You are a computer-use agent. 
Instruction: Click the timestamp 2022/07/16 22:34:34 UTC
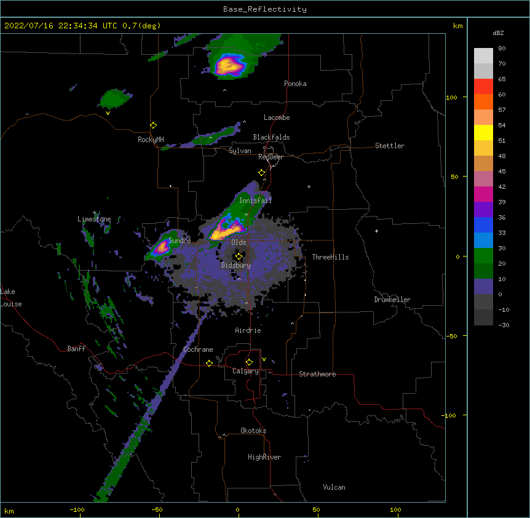tap(60, 26)
